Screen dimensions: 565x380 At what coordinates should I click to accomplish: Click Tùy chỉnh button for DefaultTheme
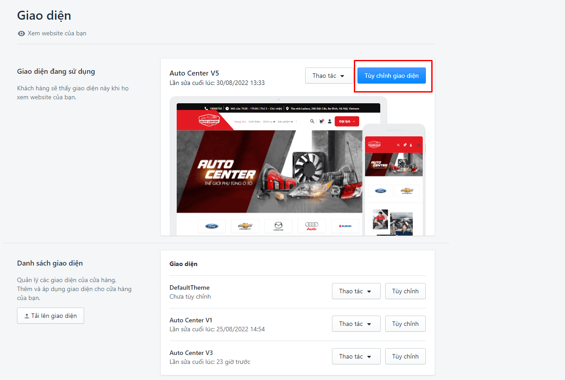pos(405,291)
